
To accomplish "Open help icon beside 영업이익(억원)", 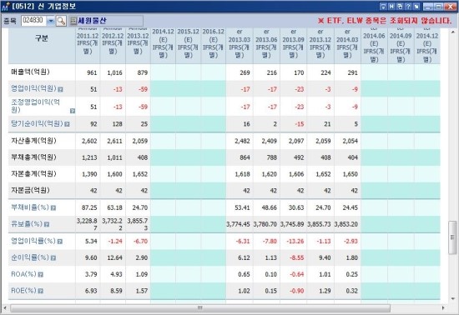I will (60, 89).
